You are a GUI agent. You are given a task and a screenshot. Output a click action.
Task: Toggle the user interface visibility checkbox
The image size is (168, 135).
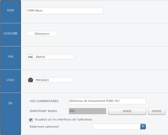(x=31, y=119)
